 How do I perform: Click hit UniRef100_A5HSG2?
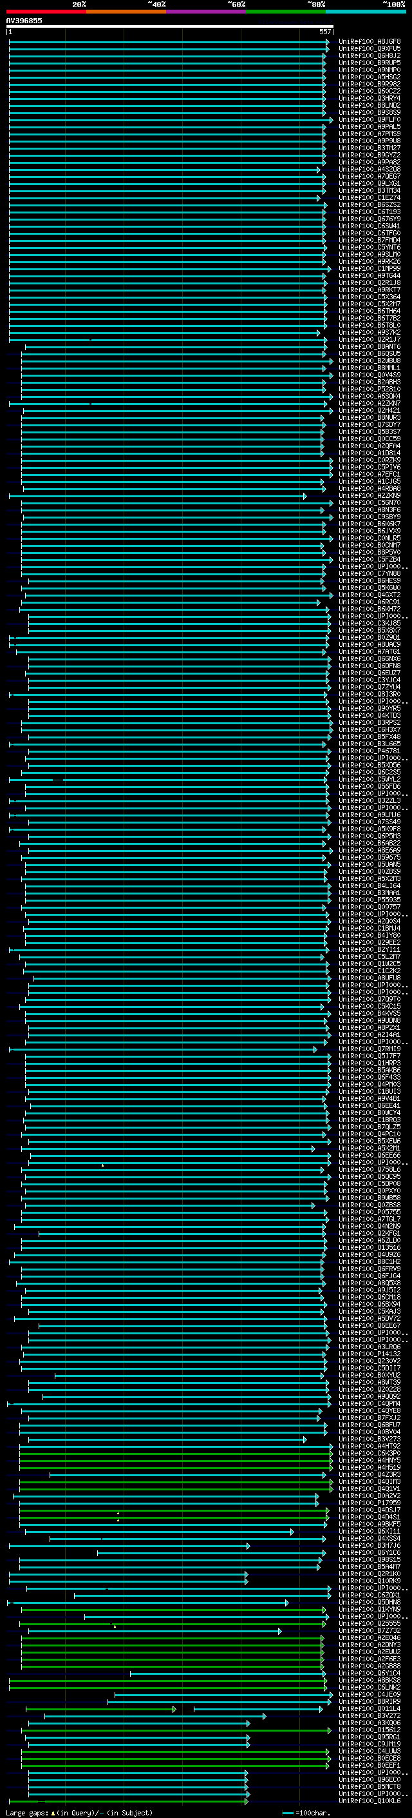pos(370,77)
